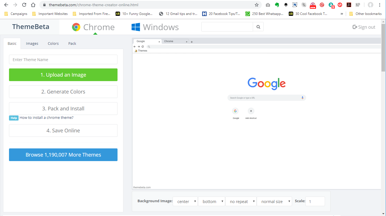Click the browser forward arrow
Image resolution: width=386 pixels, height=216 pixels.
[15, 5]
